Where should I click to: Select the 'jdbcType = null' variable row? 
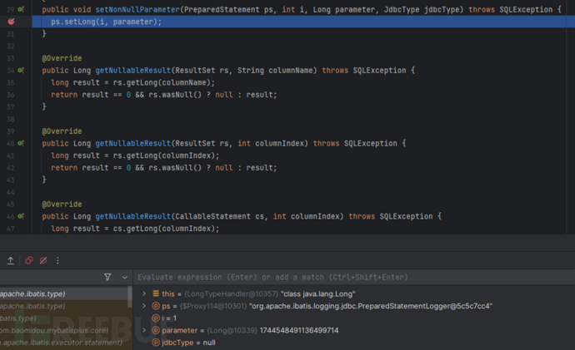click(187, 342)
